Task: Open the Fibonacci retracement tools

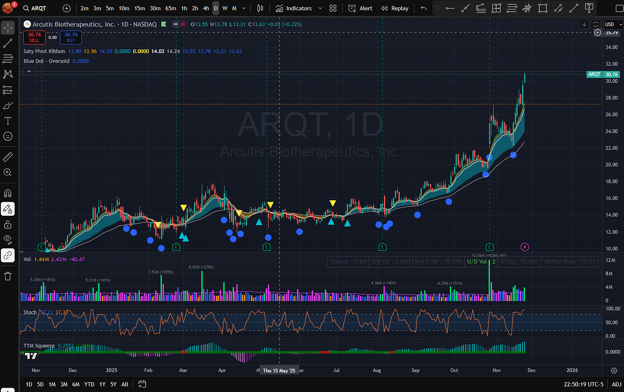Action: (x=8, y=59)
